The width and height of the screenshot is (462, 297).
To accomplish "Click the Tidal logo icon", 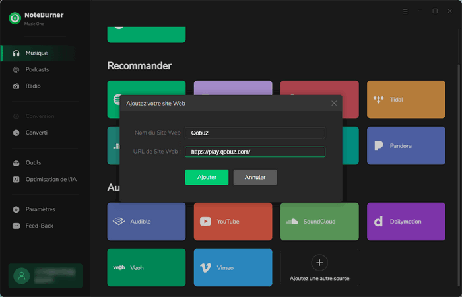I will (x=378, y=100).
